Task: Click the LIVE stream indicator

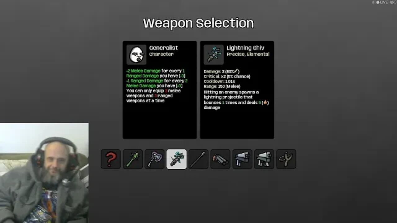Action: point(382,2)
